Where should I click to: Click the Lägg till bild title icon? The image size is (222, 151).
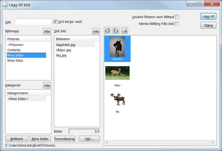(x=5, y=5)
